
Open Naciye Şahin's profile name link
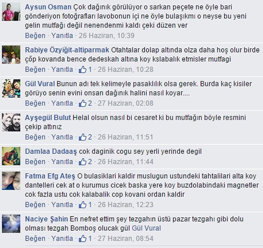point(46,219)
